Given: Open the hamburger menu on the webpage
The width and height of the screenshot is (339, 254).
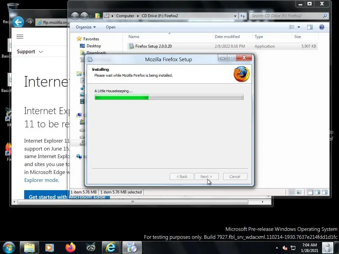Looking at the screenshot, I should (20, 36).
